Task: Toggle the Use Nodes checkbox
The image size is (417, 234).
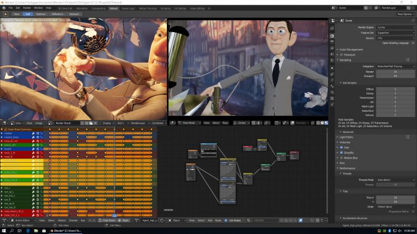Action: click(x=226, y=220)
